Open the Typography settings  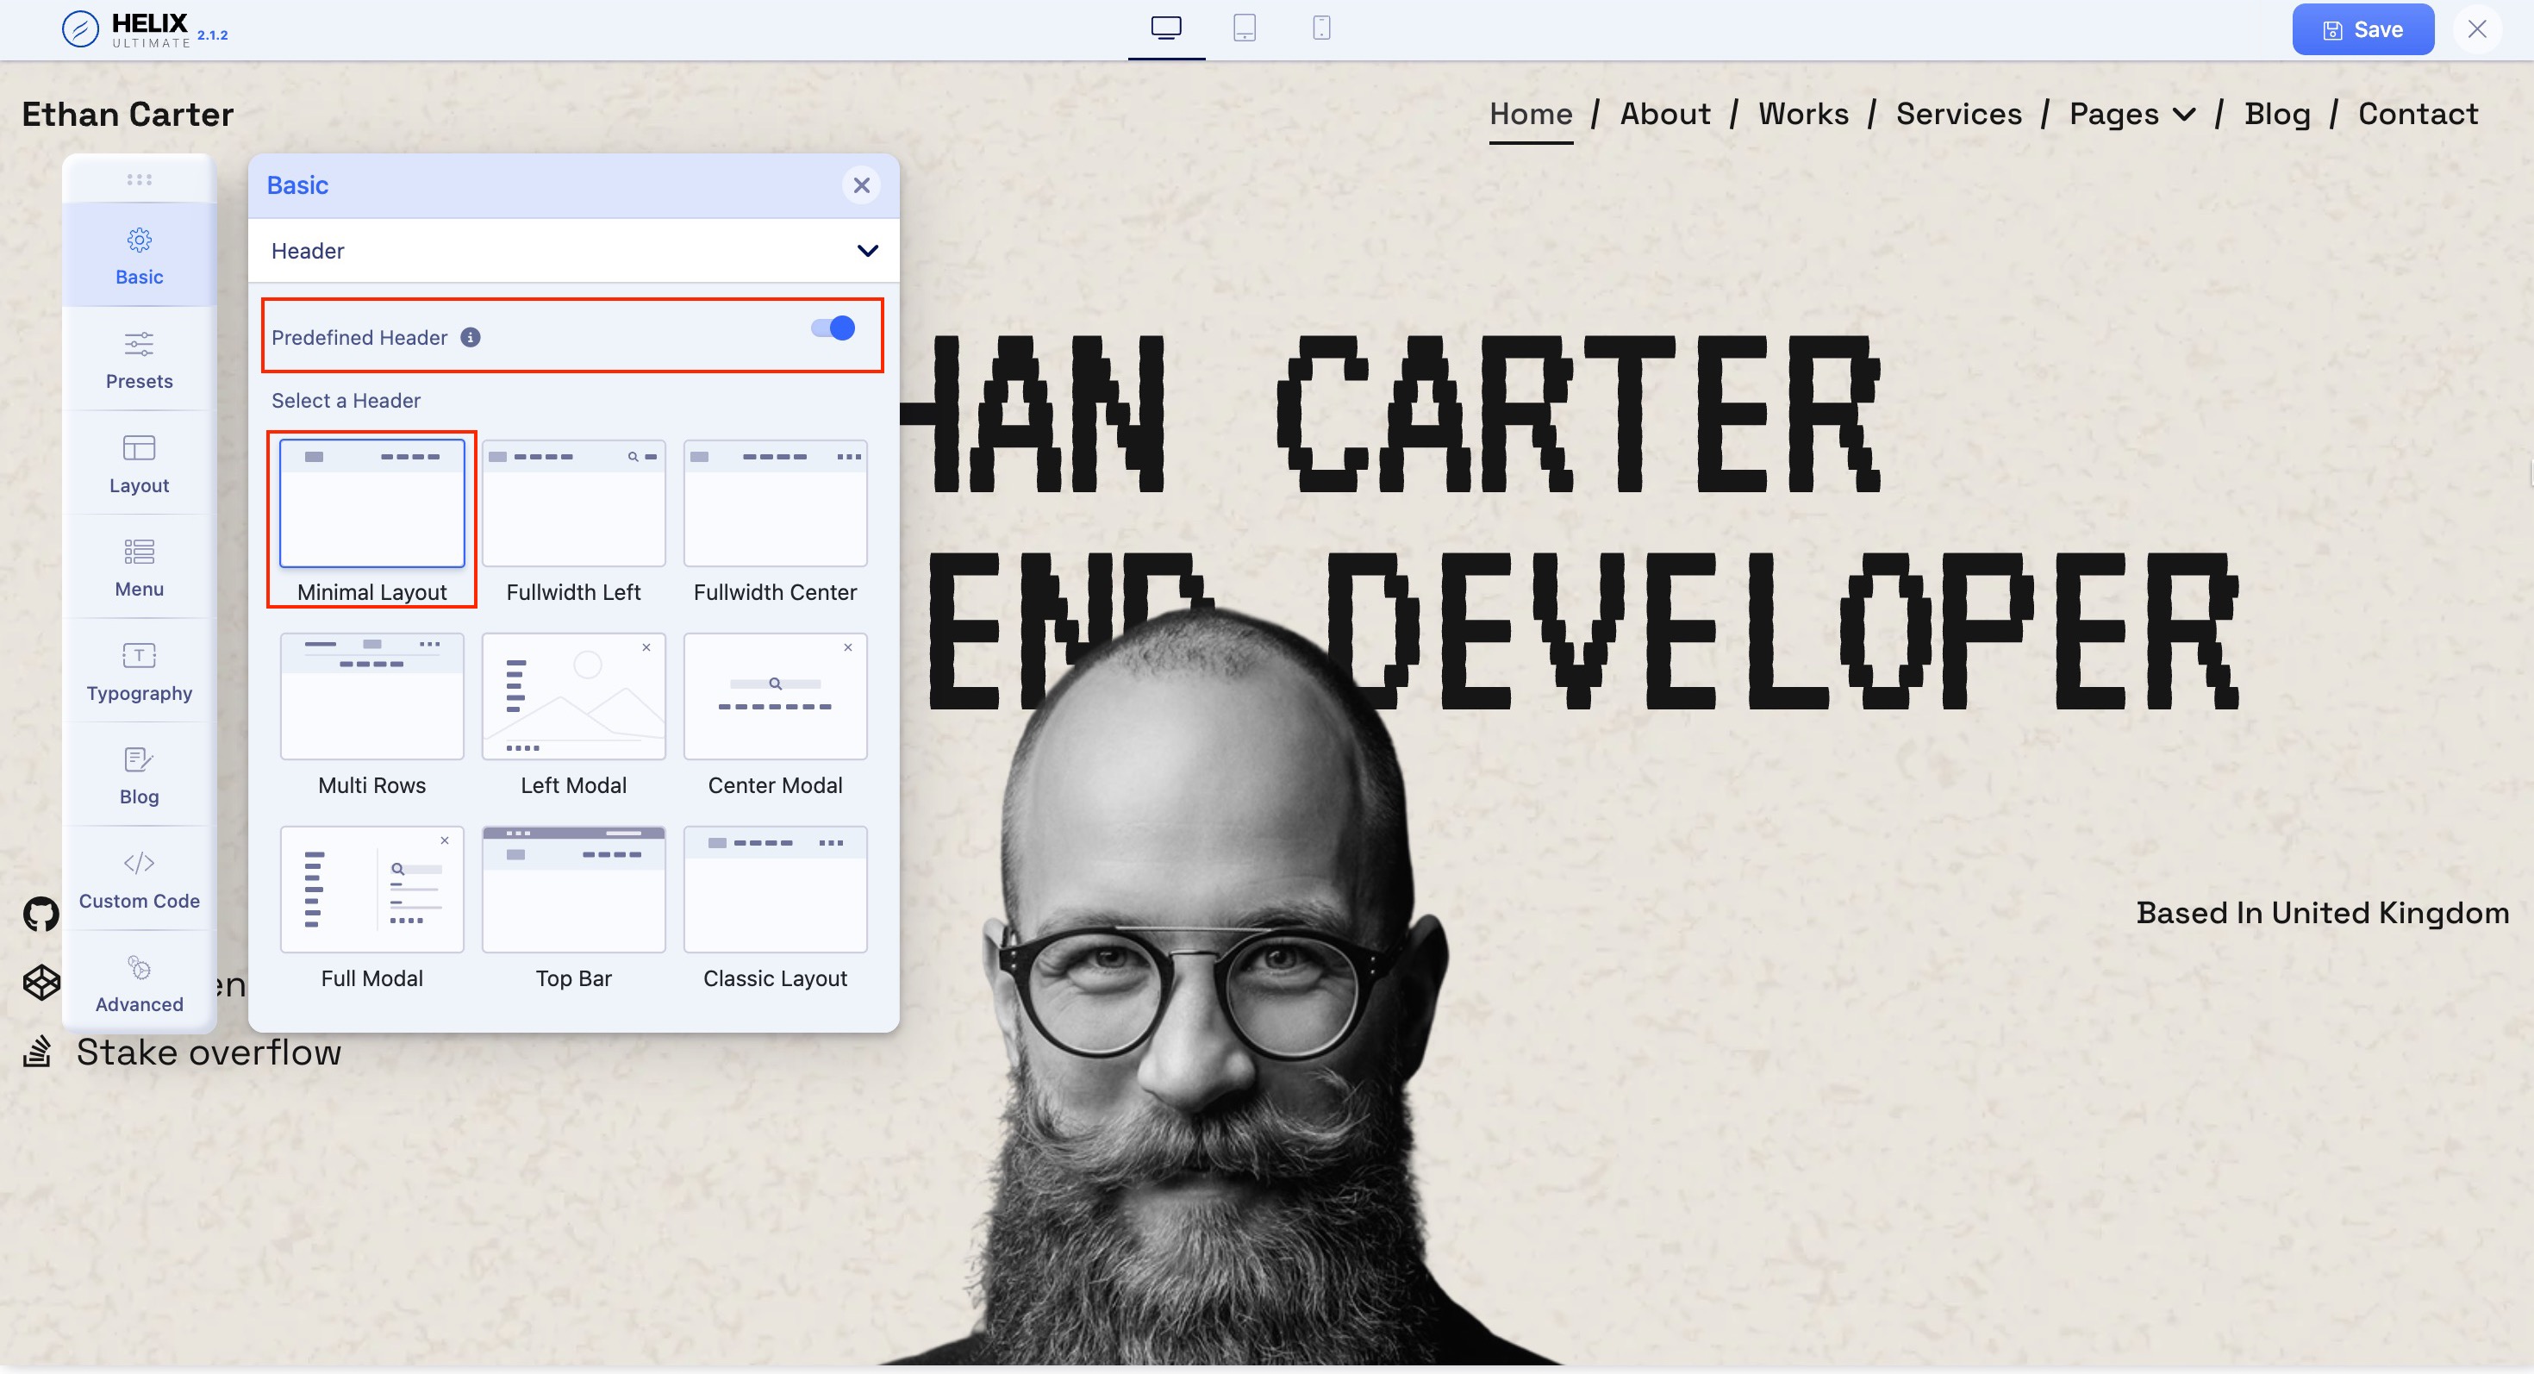[139, 671]
